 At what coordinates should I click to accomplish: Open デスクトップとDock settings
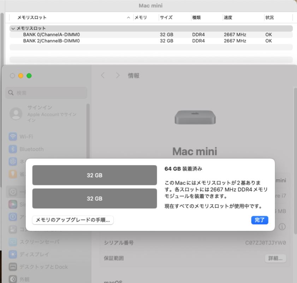pos(38,267)
